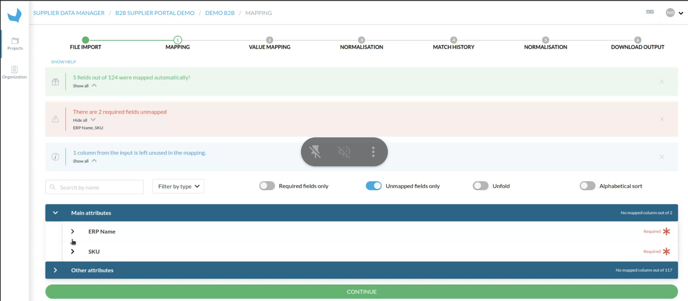
Task: Open the three-dot overlay menu
Action: tap(373, 152)
